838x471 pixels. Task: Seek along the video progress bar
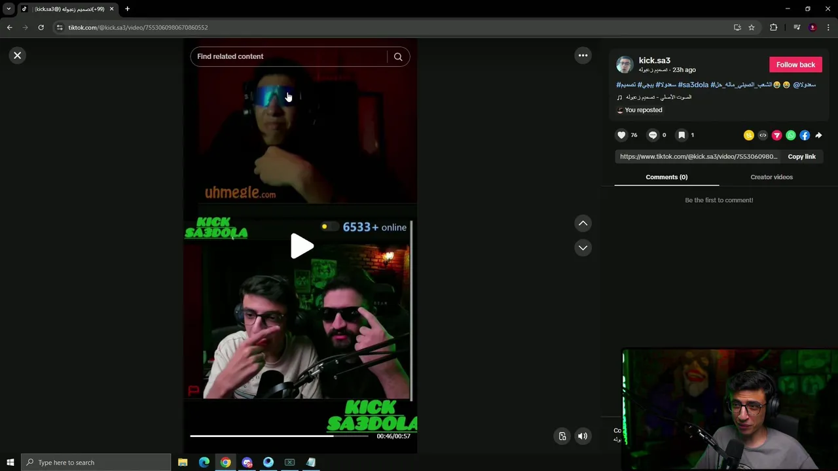279,436
